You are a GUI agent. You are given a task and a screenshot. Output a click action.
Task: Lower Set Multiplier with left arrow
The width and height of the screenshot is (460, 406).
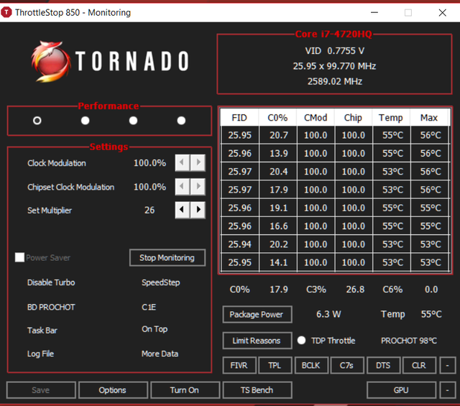(182, 210)
